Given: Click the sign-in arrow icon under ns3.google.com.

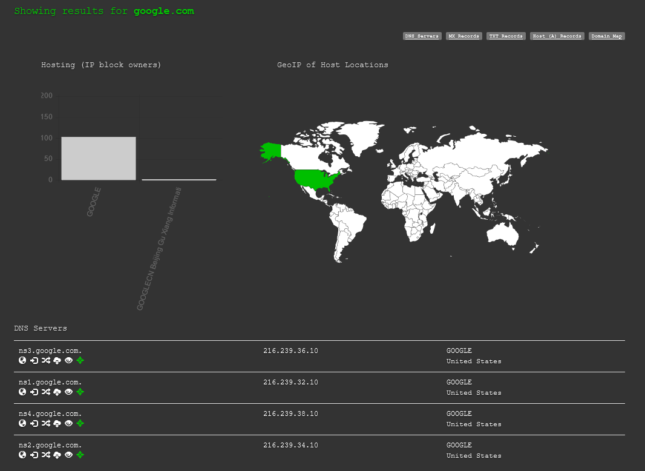Looking at the screenshot, I should (34, 360).
